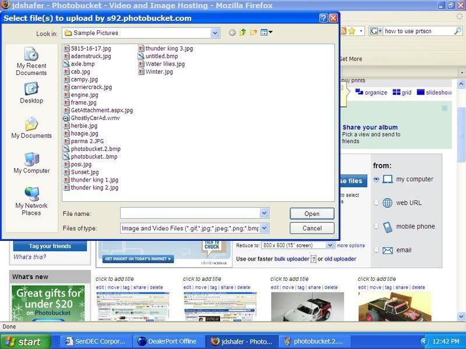This screenshot has height=349, width=466.
Task: Click the Create New Folder icon
Action: (x=253, y=33)
